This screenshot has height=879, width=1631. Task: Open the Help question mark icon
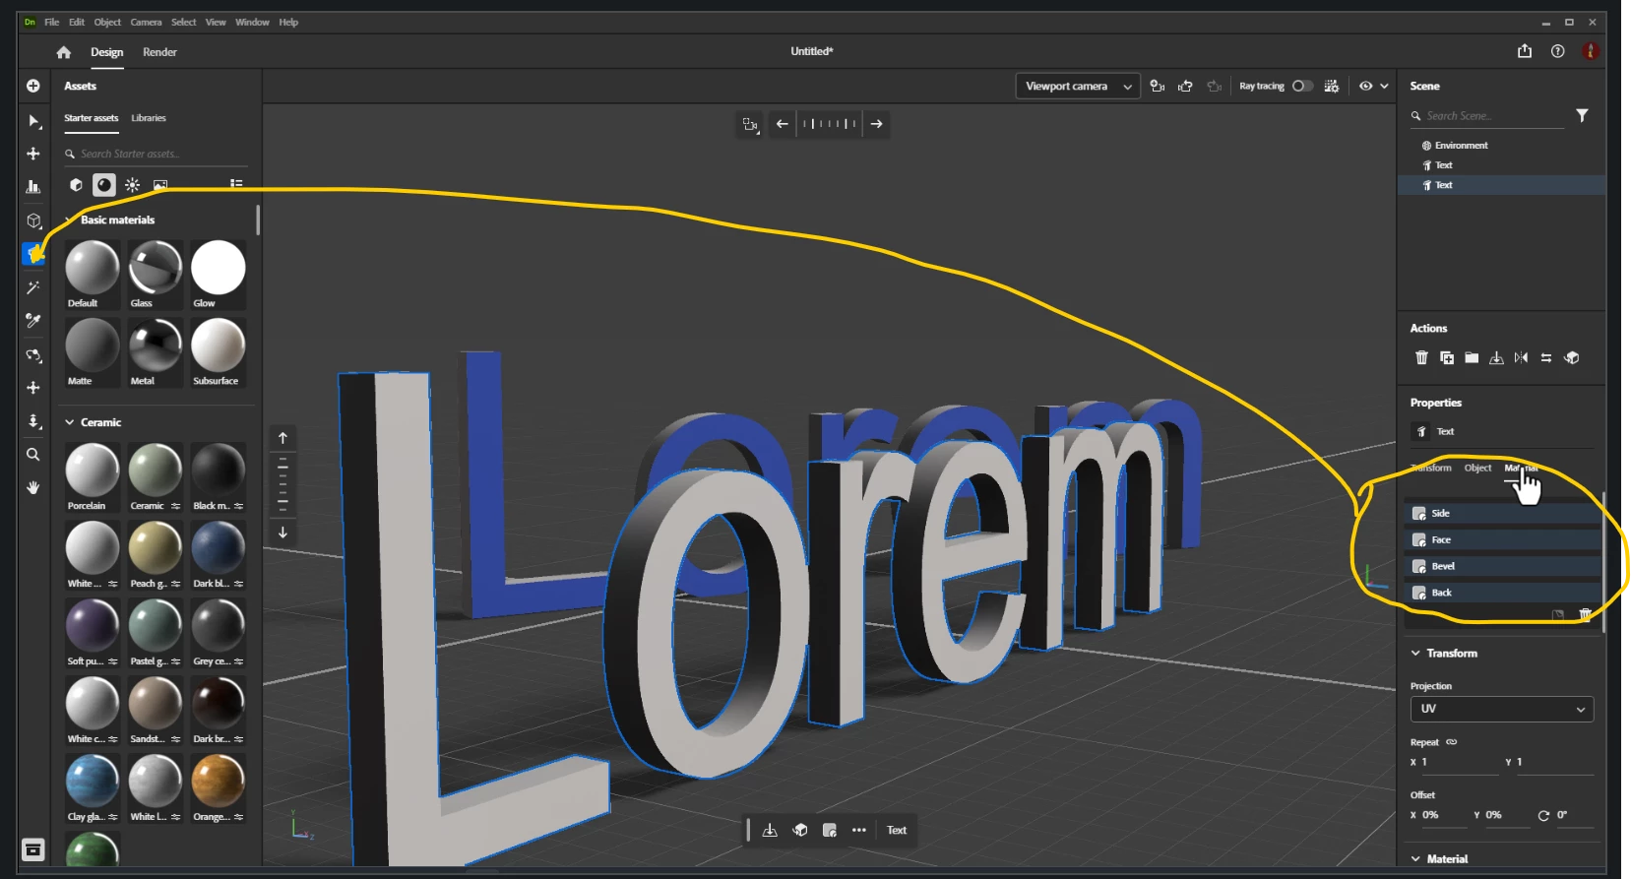point(1557,51)
